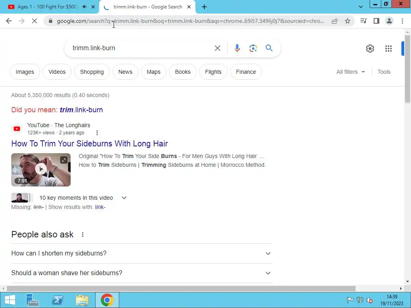The height and width of the screenshot is (308, 411).
Task: Click Chrome icon in taskbar
Action: (x=107, y=300)
